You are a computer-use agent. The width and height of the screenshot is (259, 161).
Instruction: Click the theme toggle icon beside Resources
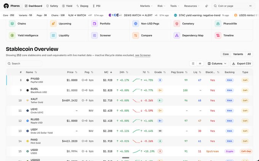[x=206, y=6]
